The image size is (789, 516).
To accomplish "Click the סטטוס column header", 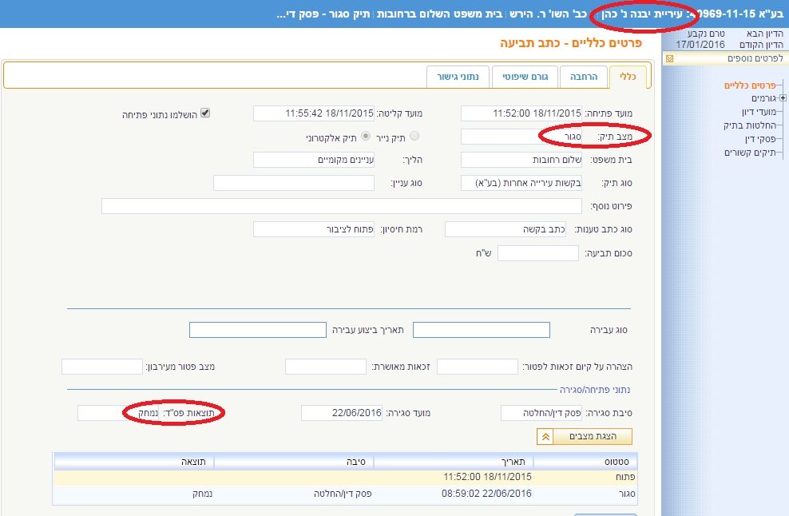I will [x=594, y=462].
